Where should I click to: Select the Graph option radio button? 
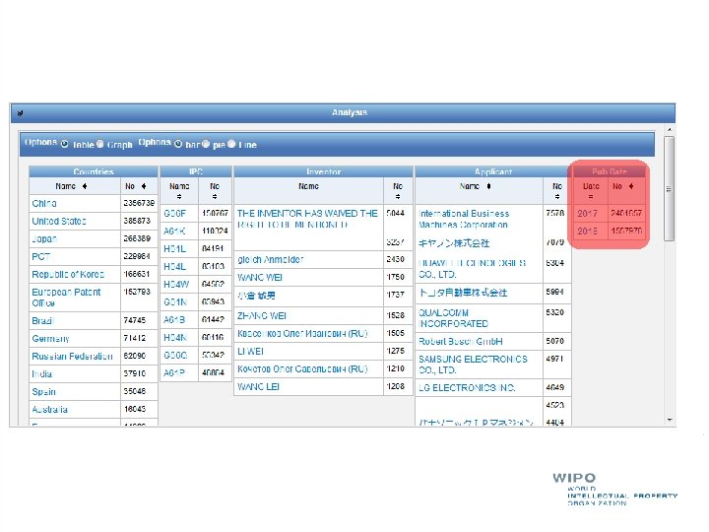[x=100, y=144]
